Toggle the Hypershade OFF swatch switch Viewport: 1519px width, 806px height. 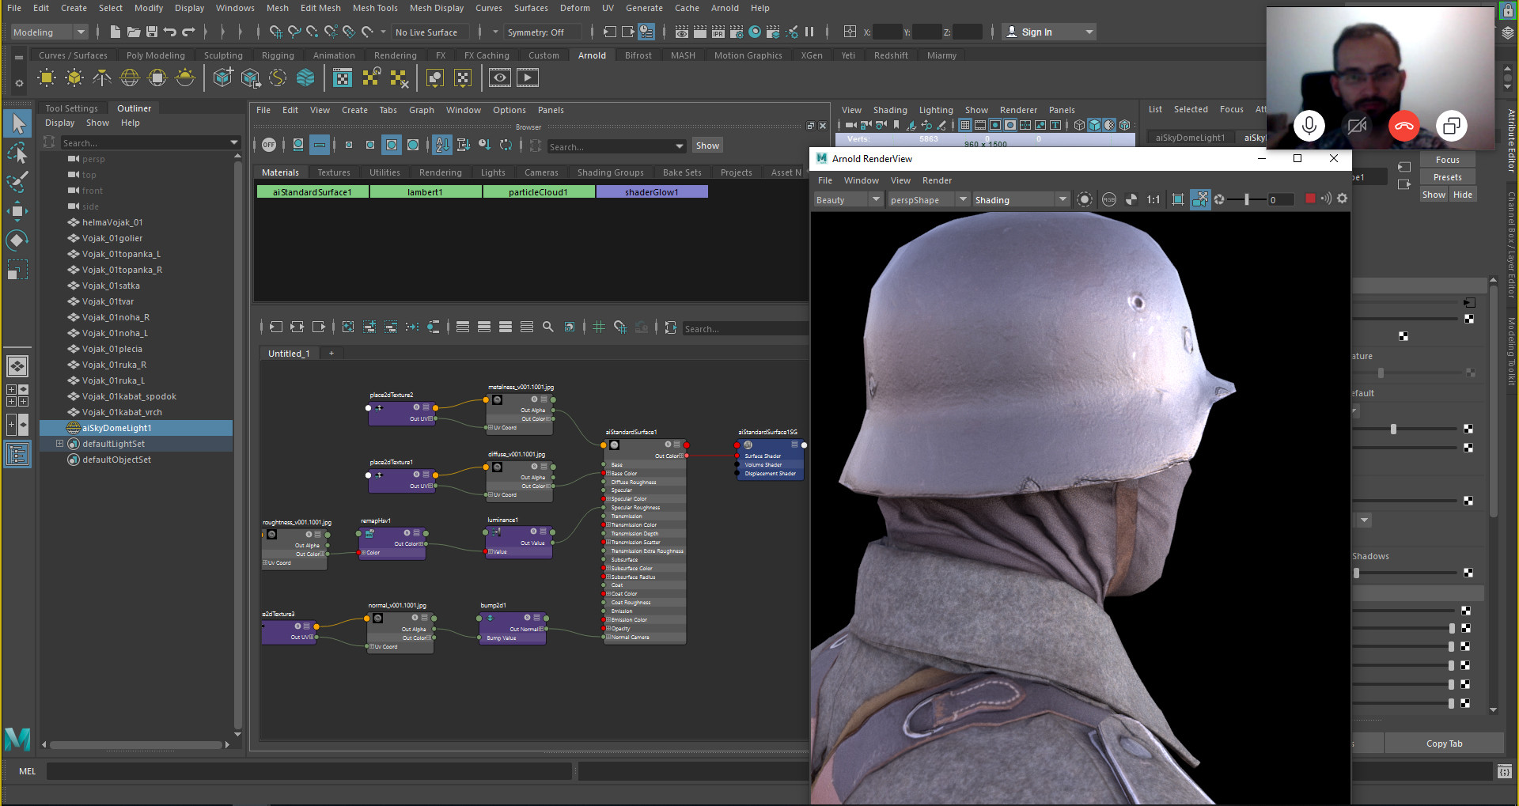point(269,145)
